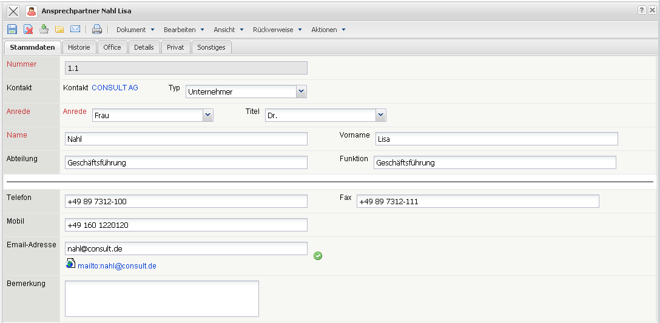
Task: Expand the Typ dropdown showing Unternehmer
Action: (x=301, y=92)
